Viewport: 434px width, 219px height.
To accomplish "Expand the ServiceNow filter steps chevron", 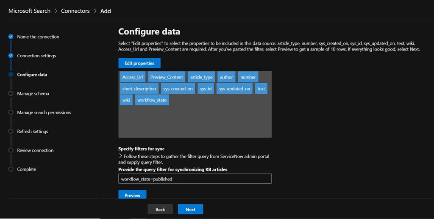I will (120, 156).
